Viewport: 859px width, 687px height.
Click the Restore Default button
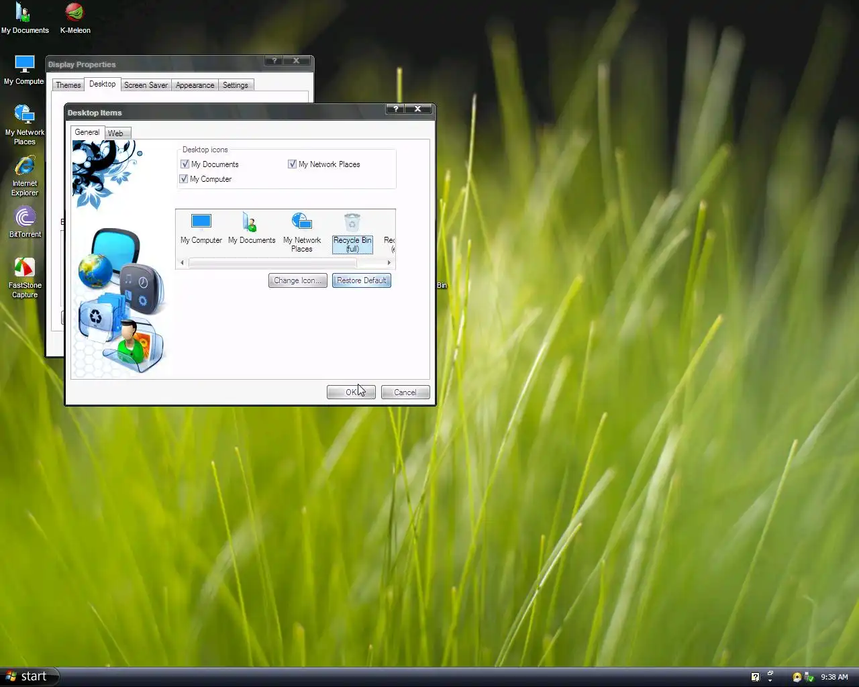[x=362, y=280]
